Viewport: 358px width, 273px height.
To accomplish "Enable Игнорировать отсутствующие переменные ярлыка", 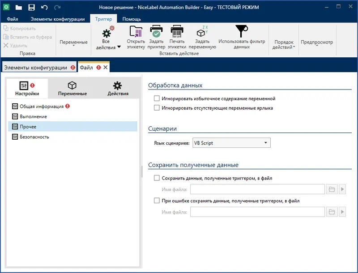I will [157, 108].
